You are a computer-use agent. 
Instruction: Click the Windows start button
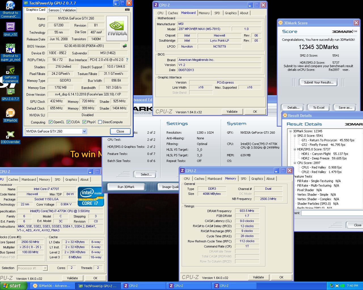(13, 286)
